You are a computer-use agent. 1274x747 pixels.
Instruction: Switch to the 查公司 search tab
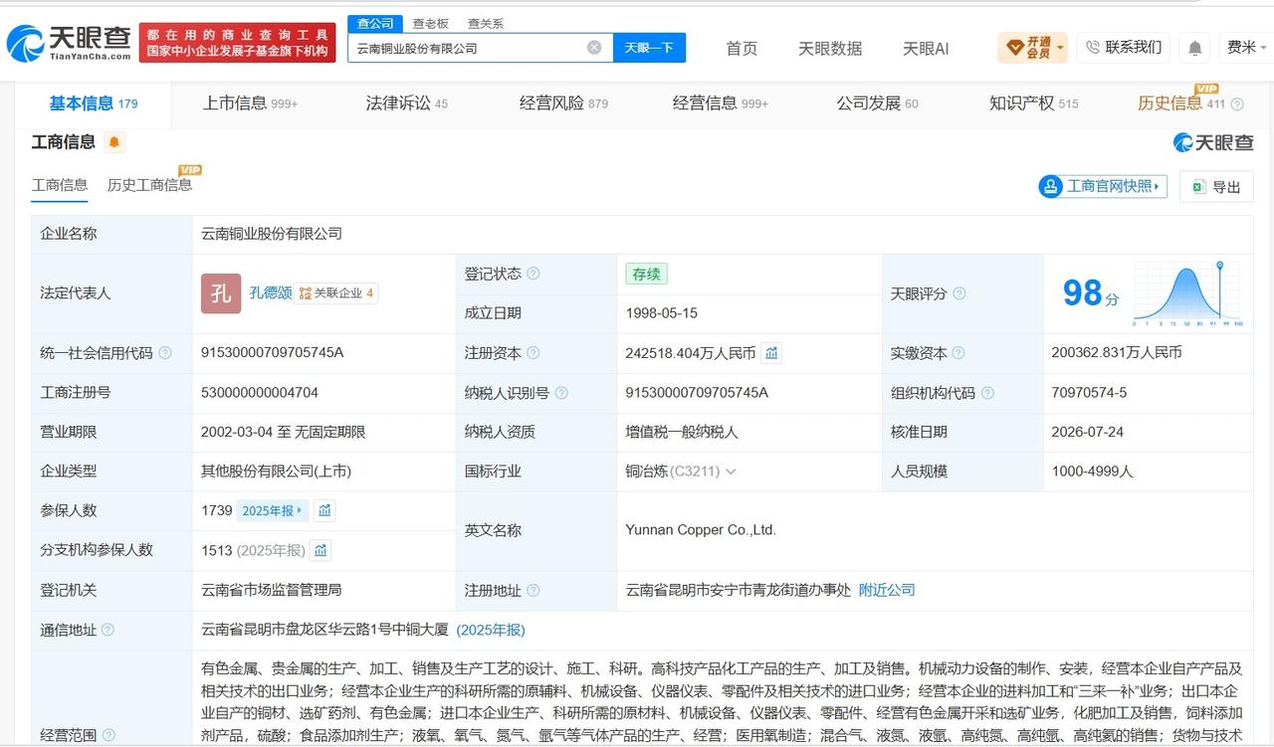click(x=375, y=23)
